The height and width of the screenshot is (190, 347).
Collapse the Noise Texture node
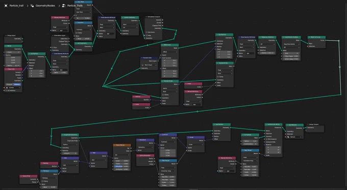[115, 145]
